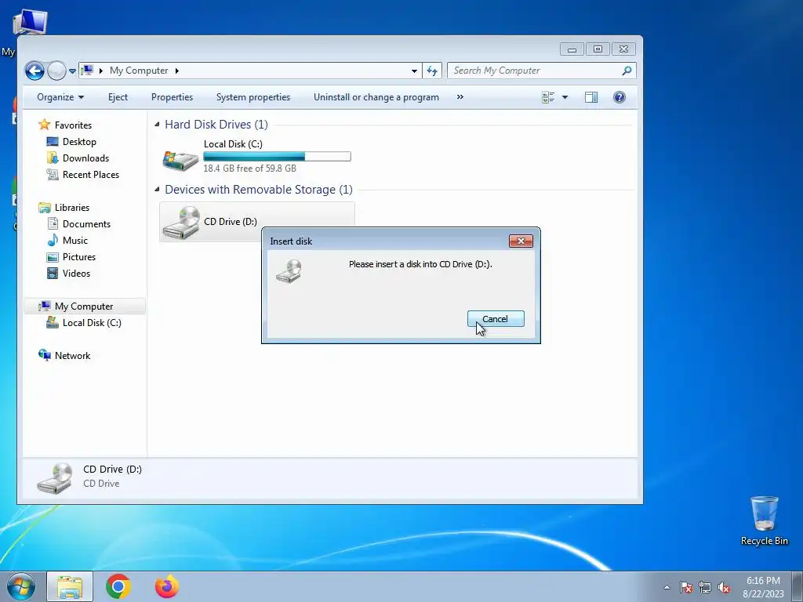Viewport: 803px width, 602px height.
Task: Show additional toolbar commands via chevron
Action: (460, 96)
